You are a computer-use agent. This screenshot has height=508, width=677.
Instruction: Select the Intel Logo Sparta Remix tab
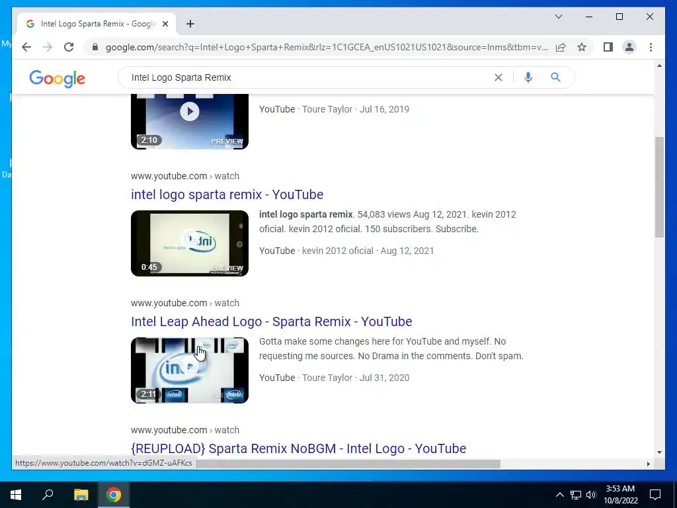tap(97, 24)
